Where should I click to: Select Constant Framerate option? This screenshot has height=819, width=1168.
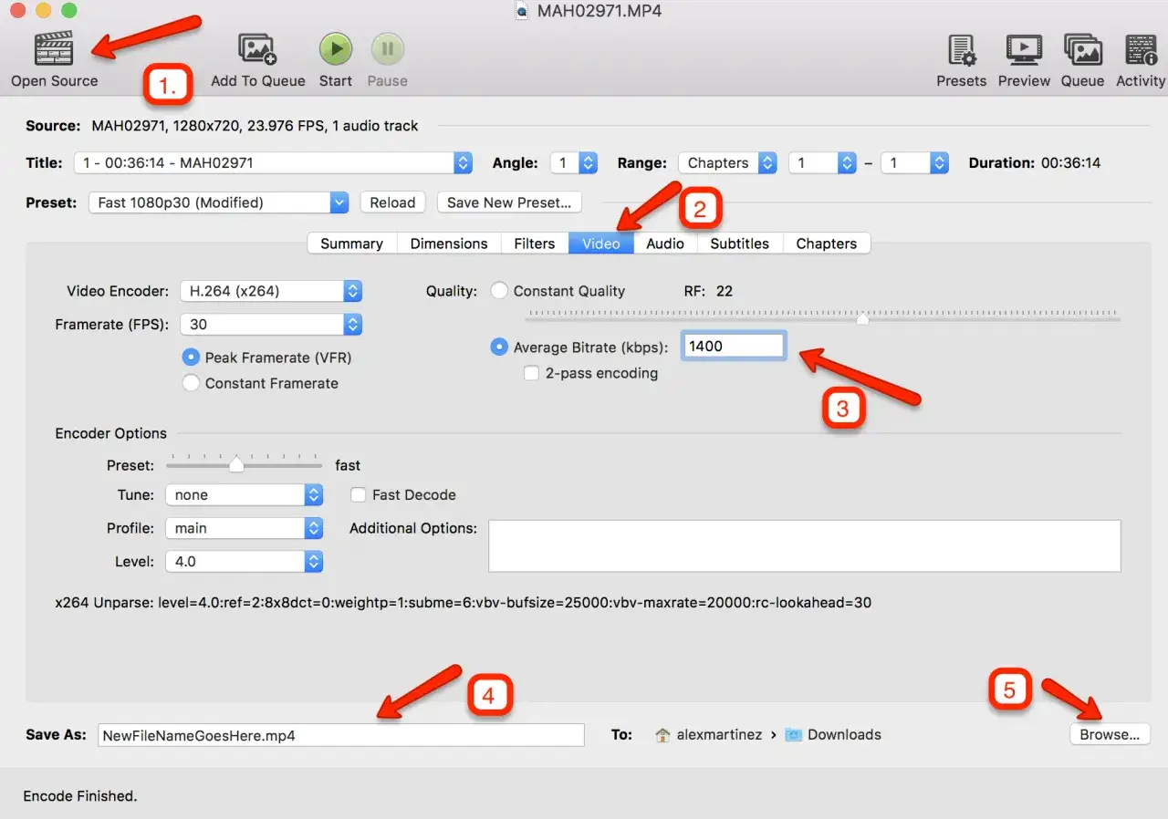pos(191,383)
